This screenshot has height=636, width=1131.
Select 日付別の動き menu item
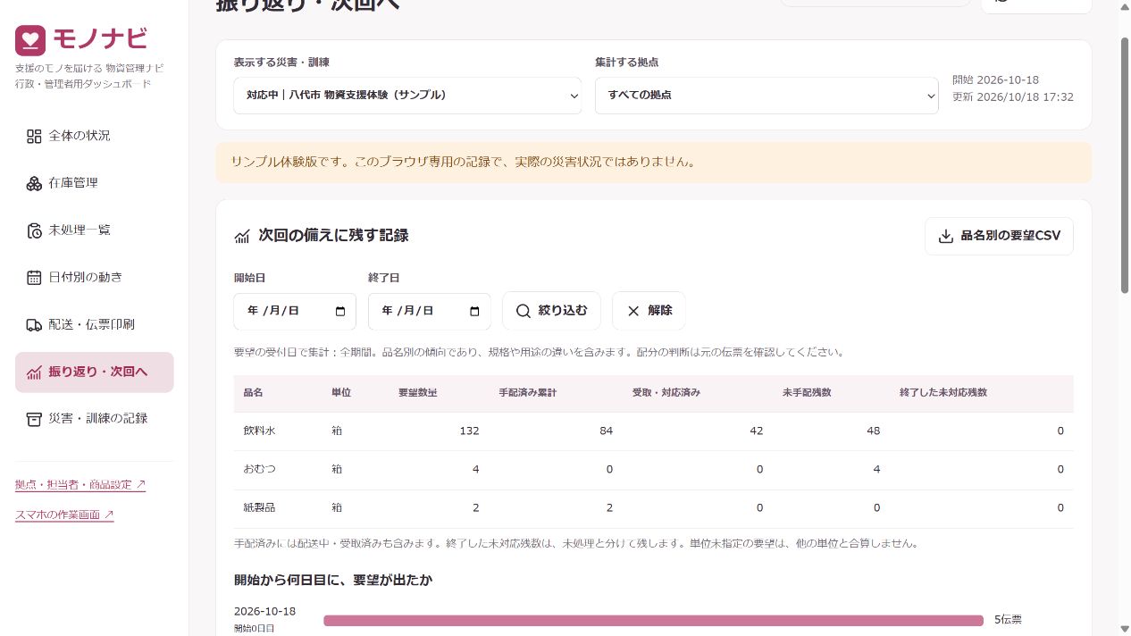click(94, 277)
